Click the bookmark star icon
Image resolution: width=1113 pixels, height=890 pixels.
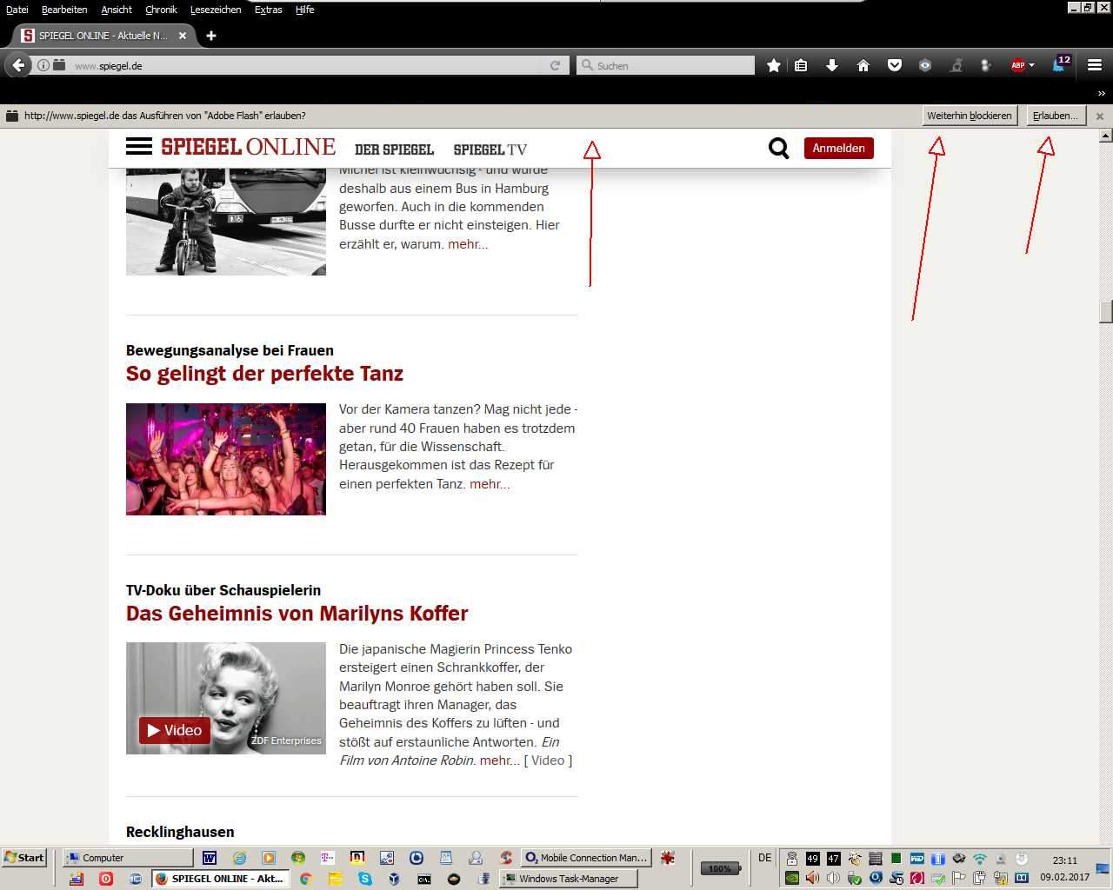tap(773, 65)
